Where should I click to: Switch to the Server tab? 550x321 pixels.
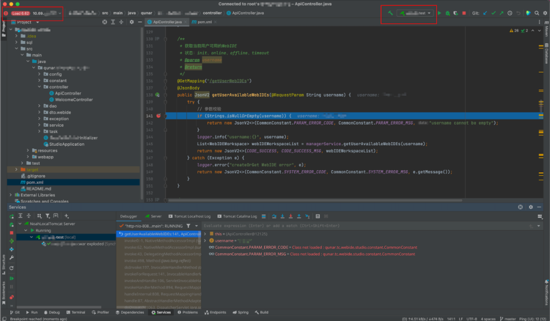coord(153,217)
